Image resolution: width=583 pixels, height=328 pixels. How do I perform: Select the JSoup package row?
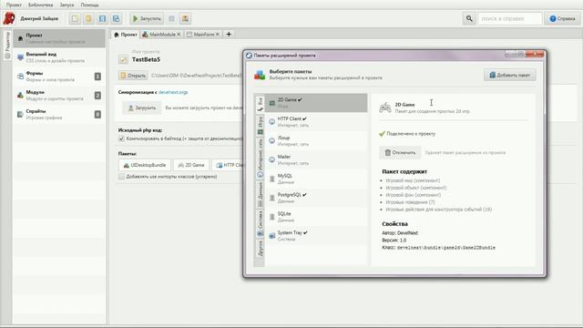point(316,140)
